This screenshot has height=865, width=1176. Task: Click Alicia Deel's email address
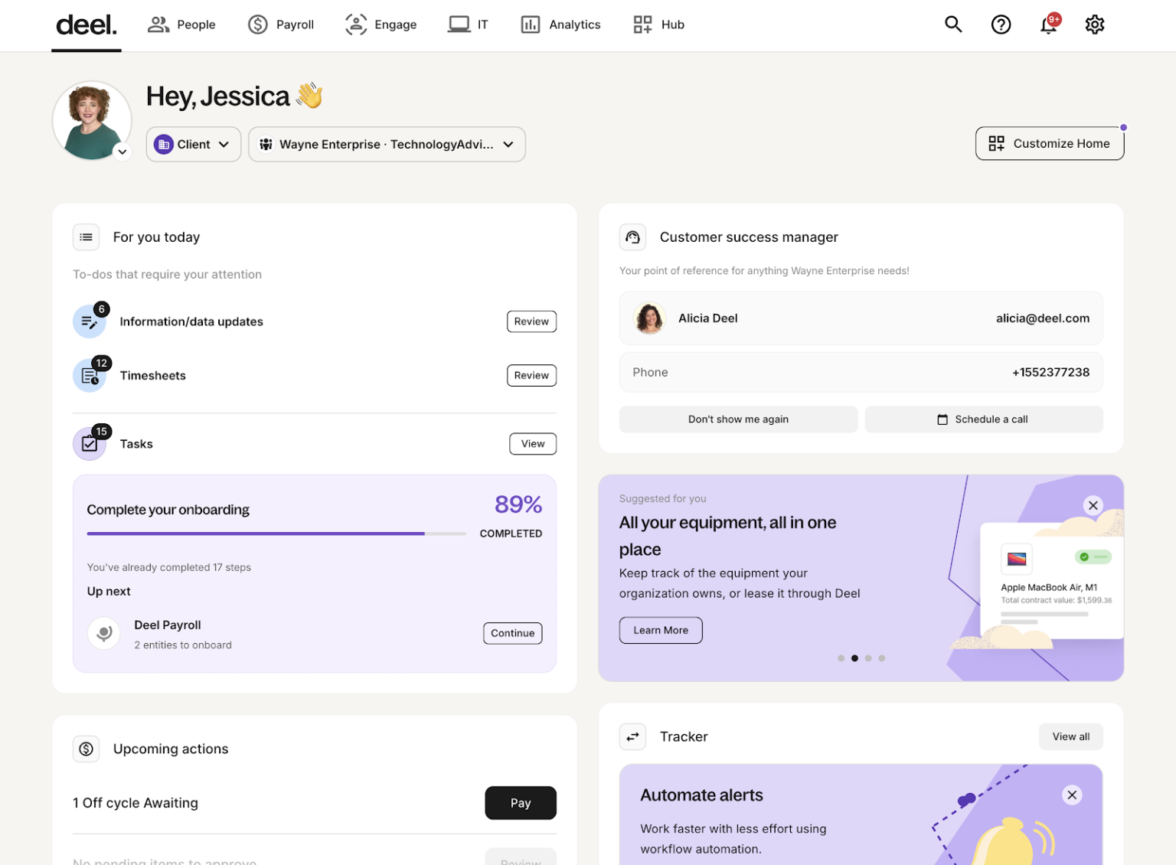click(x=1042, y=318)
